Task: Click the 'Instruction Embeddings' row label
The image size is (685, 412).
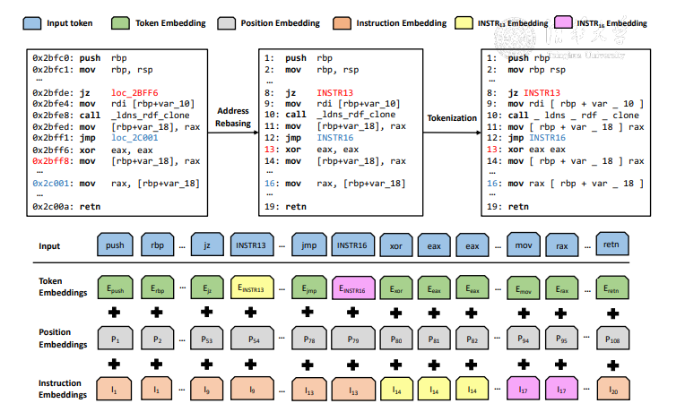Action: tap(63, 389)
